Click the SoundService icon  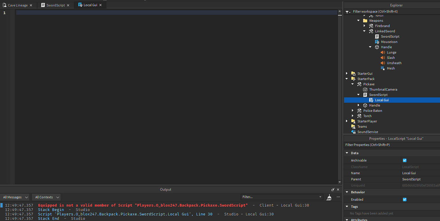point(353,132)
